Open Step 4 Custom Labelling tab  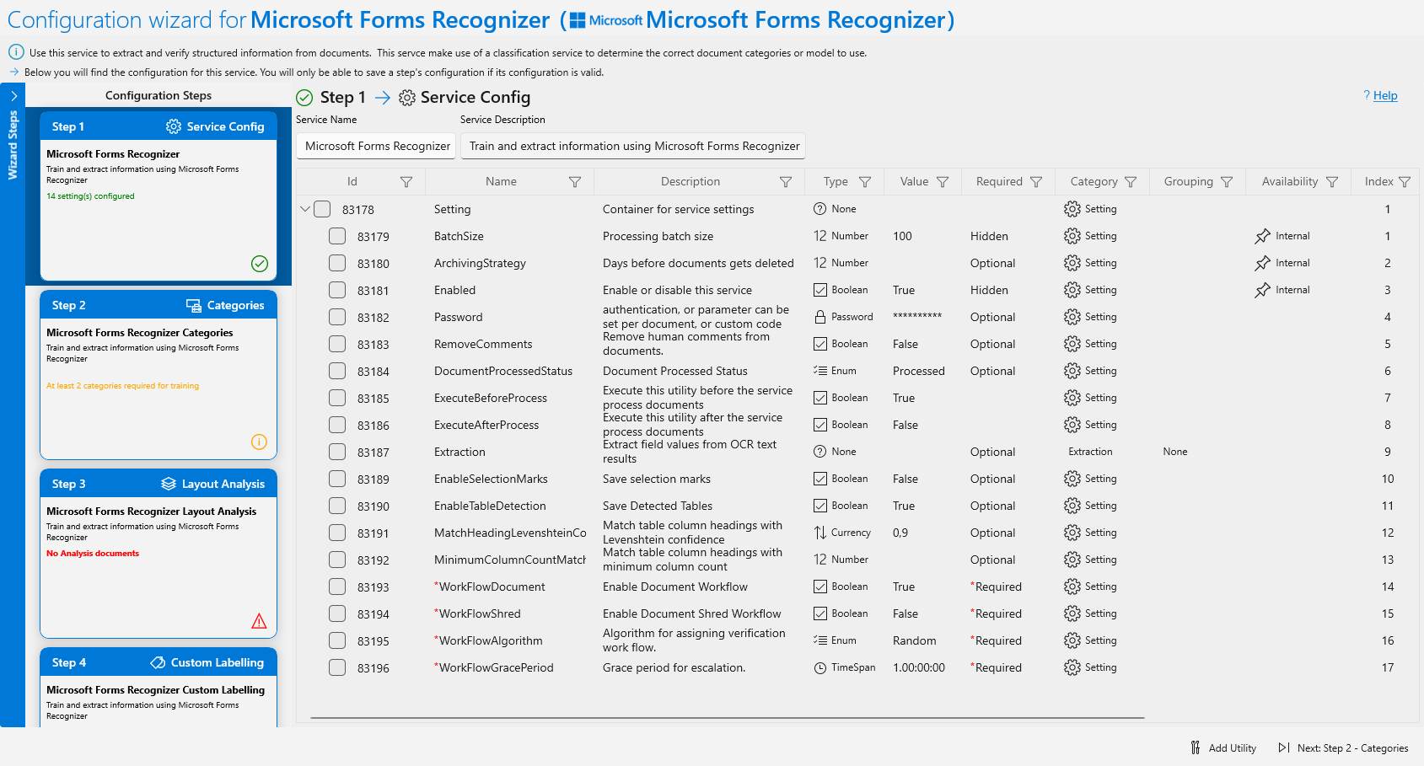(159, 662)
